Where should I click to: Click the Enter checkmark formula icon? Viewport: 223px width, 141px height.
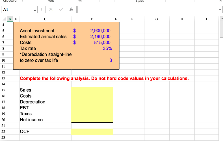pyautogui.click(x=61, y=10)
